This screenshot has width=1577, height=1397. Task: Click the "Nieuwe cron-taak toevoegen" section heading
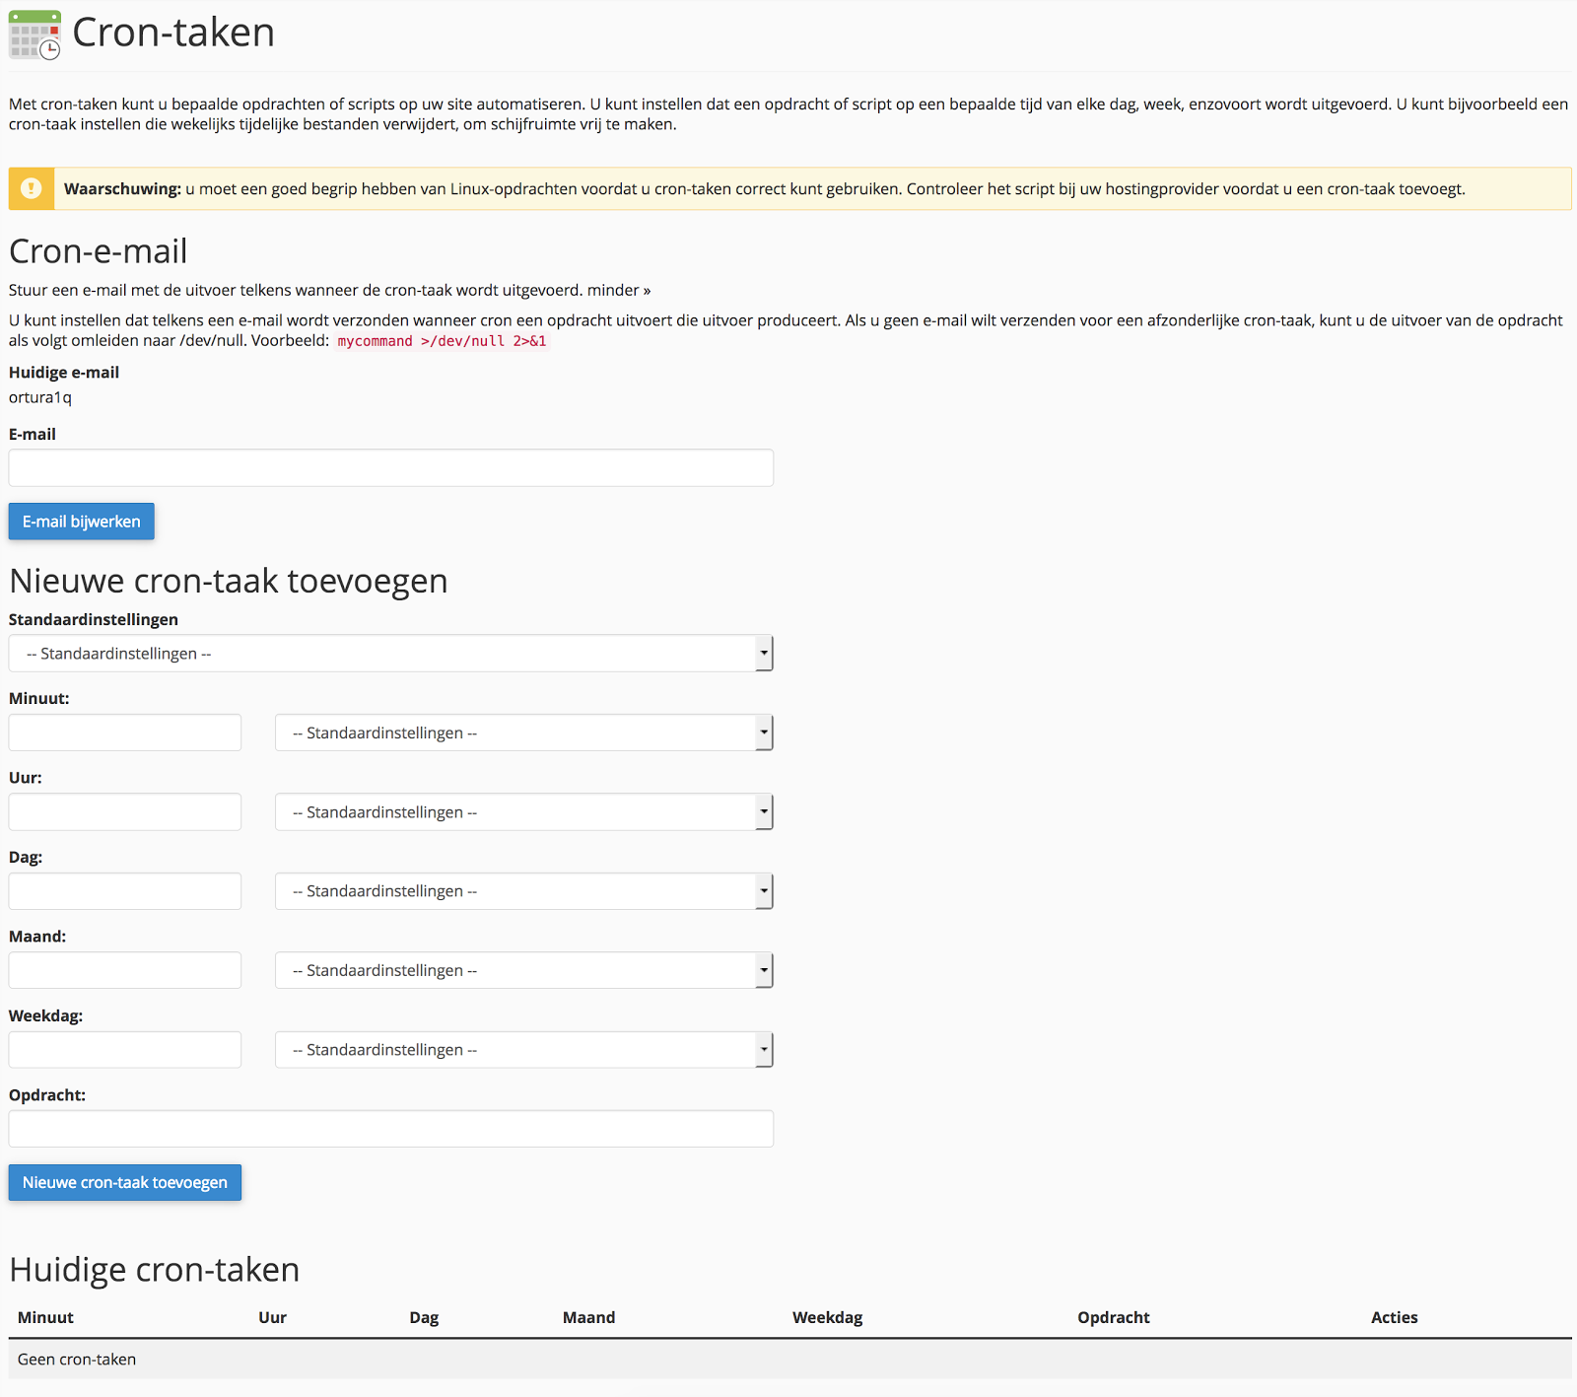(x=229, y=581)
